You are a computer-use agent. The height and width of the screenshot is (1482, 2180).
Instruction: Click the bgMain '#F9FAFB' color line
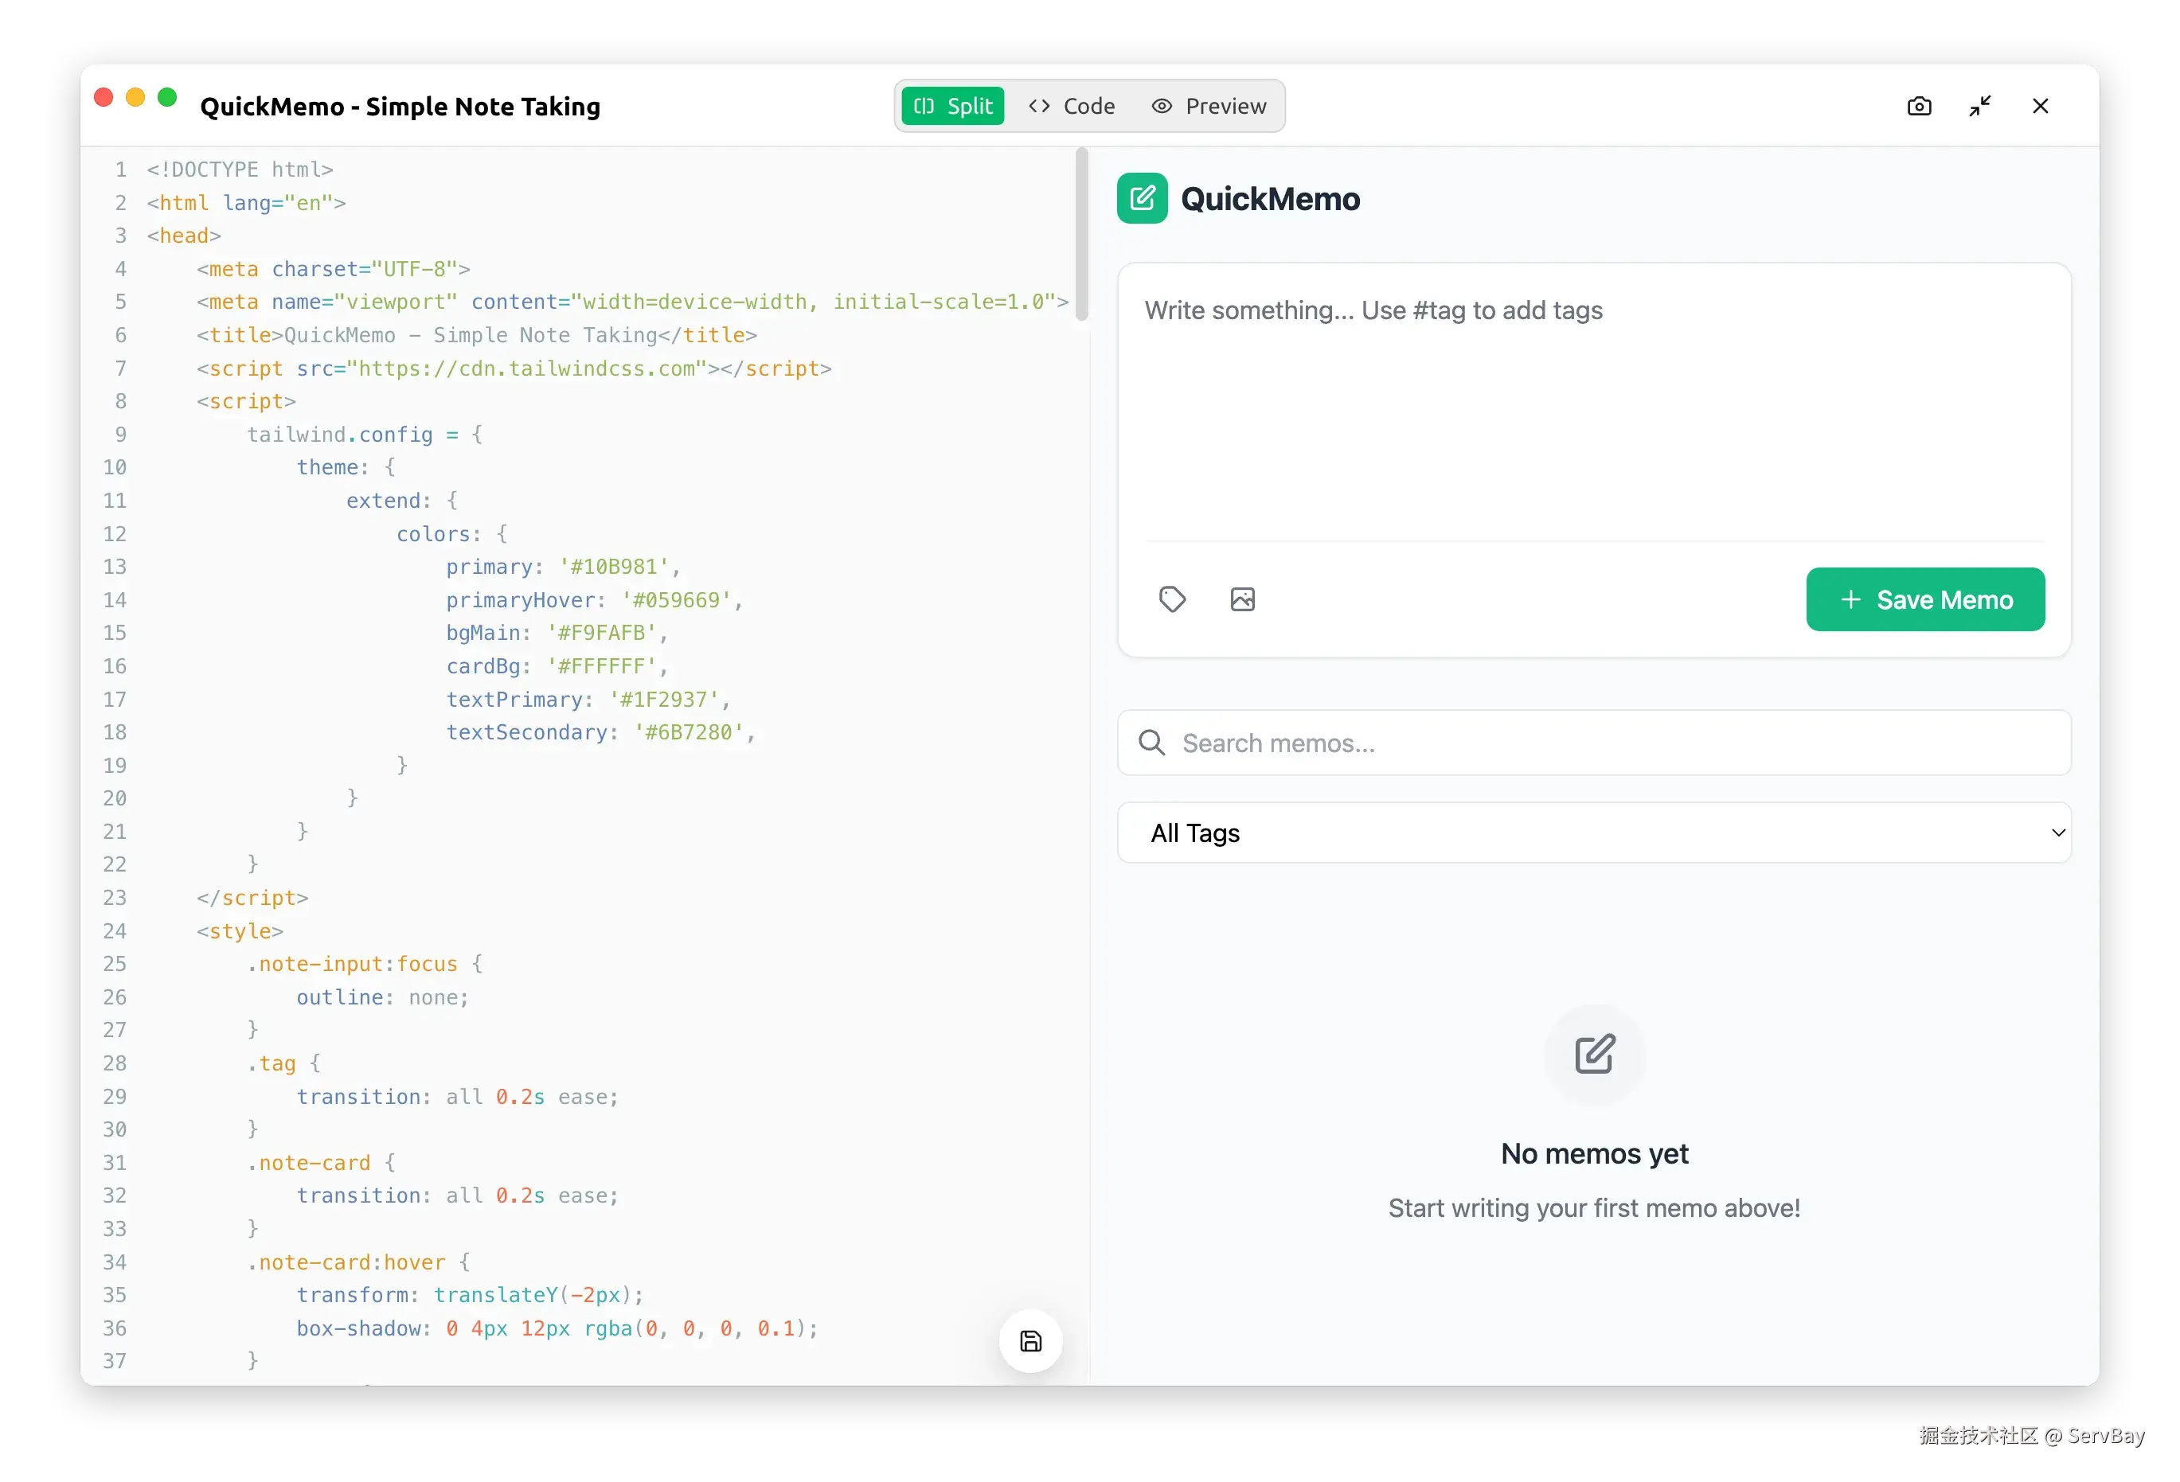coord(557,633)
